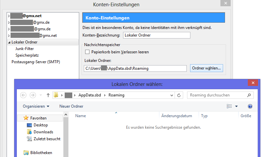Select Zuletzt besucht in sidebar
263x157 pixels.
coord(47,139)
